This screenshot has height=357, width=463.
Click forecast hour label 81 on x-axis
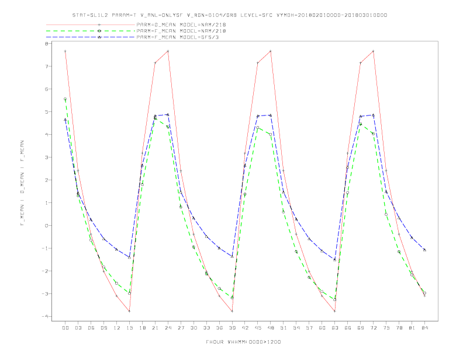[x=412, y=328]
